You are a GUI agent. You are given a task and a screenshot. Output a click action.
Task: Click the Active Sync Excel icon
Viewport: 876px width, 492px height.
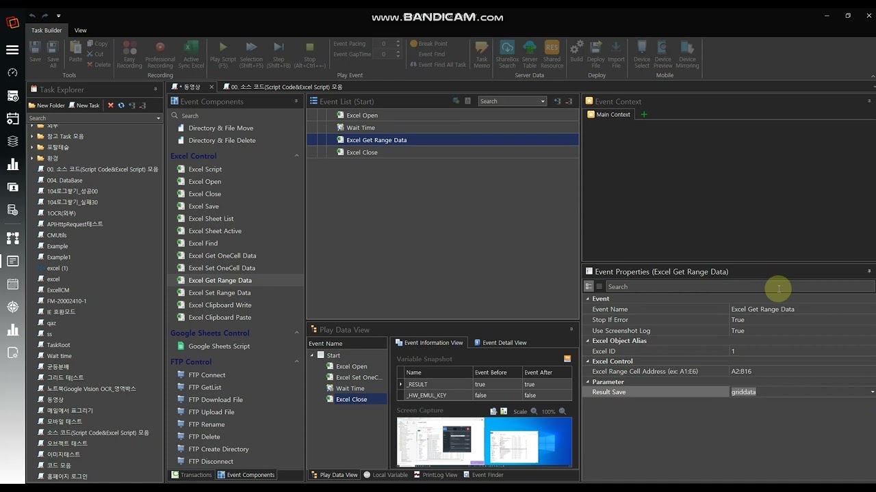[192, 54]
